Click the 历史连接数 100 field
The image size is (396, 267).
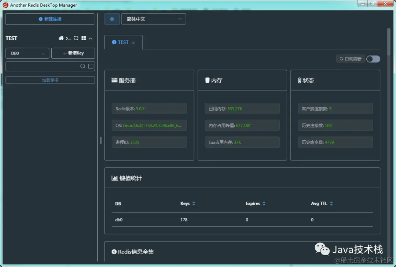coord(335,125)
